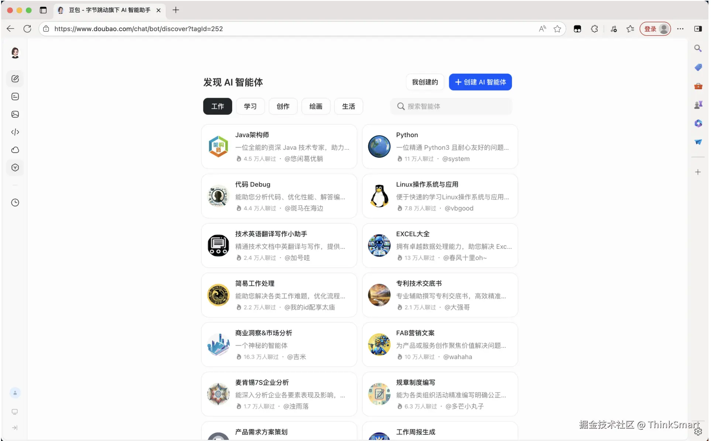
Task: Click the browser refresh icon
Action: tap(27, 29)
